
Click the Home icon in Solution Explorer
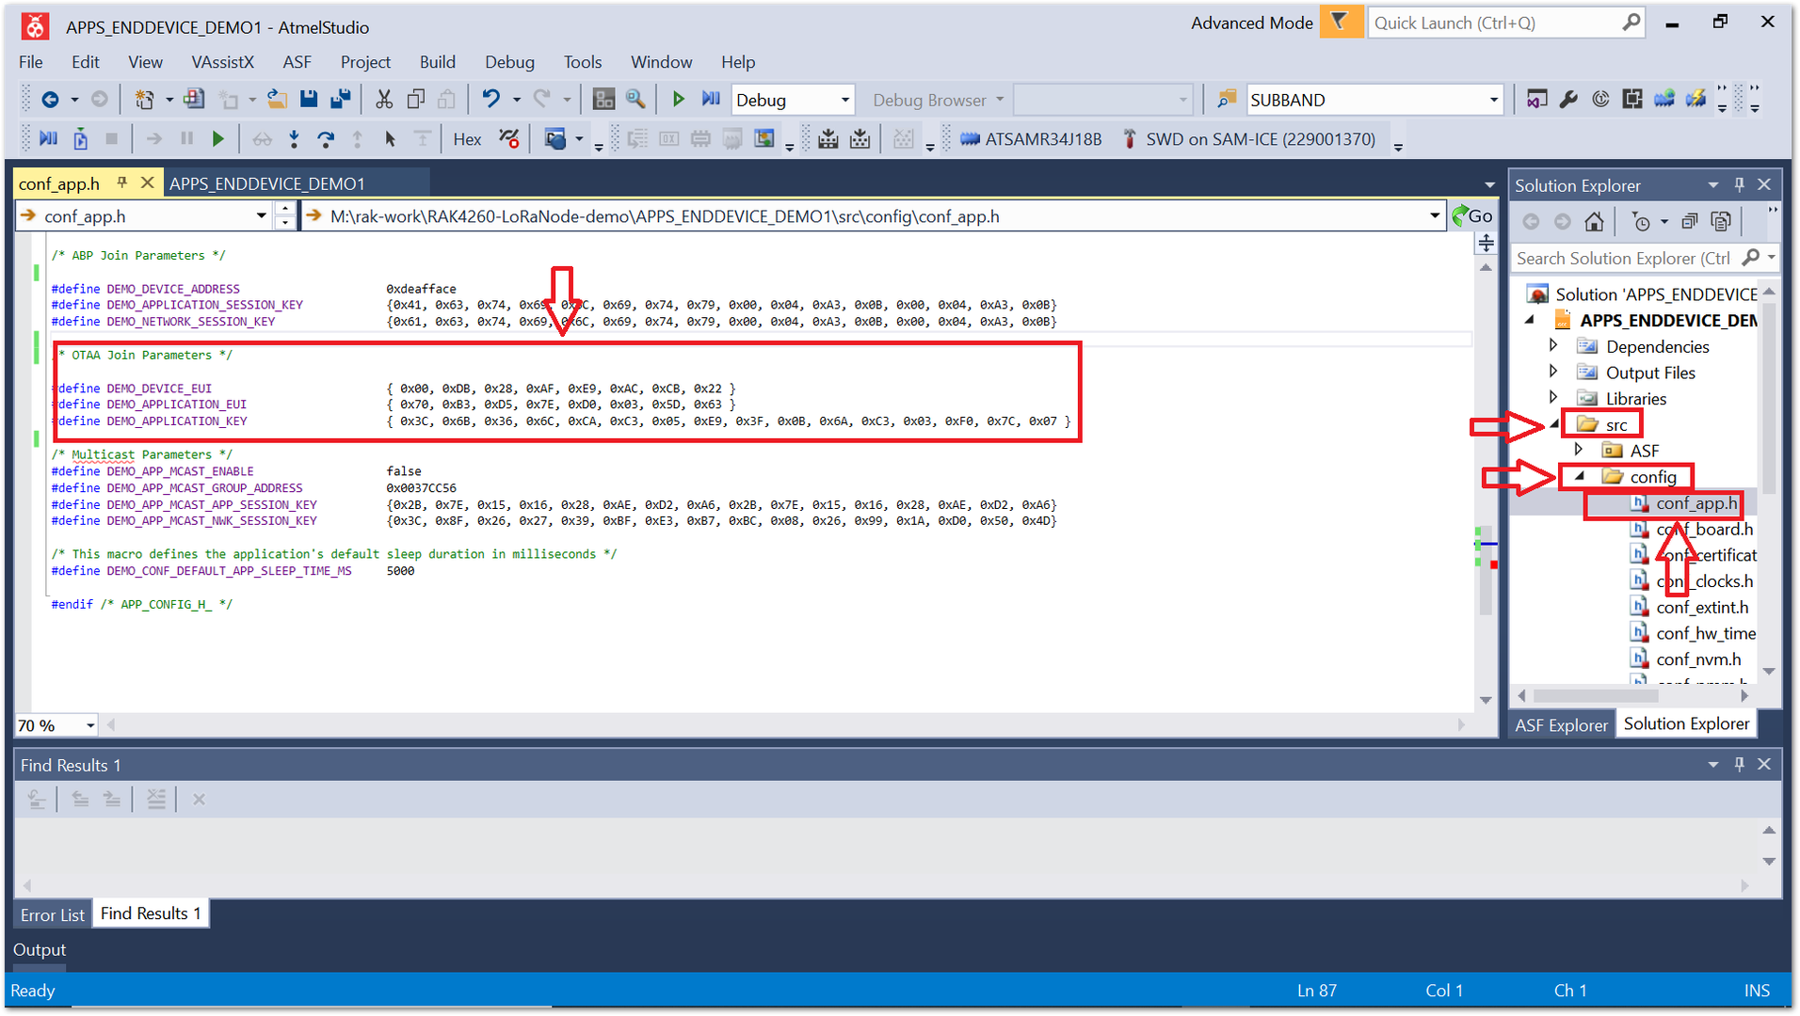pyautogui.click(x=1594, y=222)
